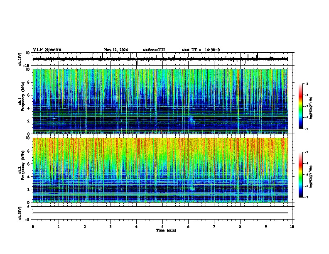Image resolution: width=329 pixels, height=254 pixels.
Task: Click the "-7" label on ch.1 colorbar
Action: [x=306, y=129]
